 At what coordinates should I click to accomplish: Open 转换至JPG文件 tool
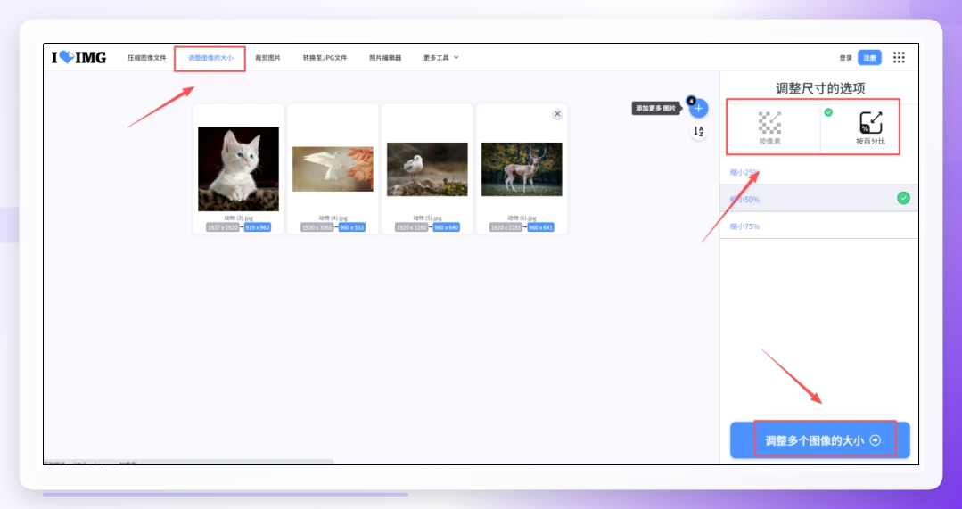(325, 58)
